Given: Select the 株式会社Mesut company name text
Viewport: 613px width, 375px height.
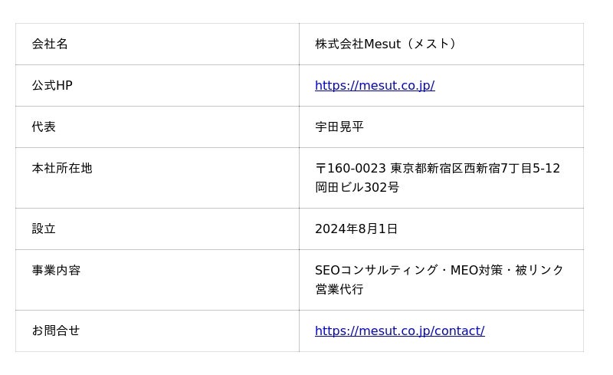Looking at the screenshot, I should 358,44.
